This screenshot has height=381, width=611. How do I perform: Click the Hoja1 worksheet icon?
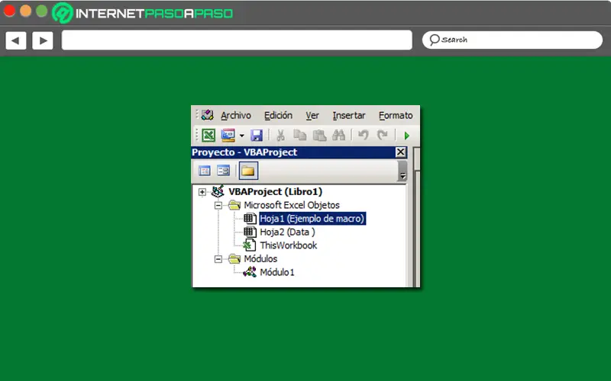[x=250, y=219]
